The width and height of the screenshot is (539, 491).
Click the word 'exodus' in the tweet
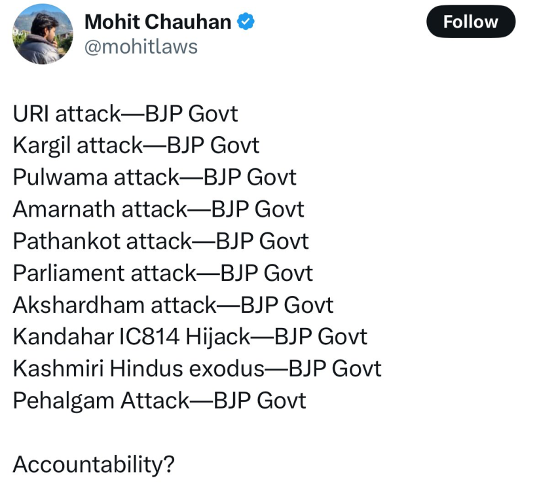pyautogui.click(x=227, y=369)
